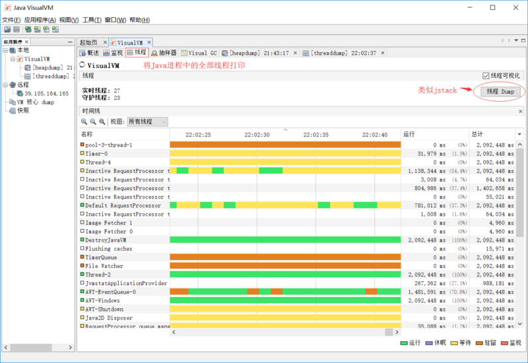The width and height of the screenshot is (528, 363).
Task: Select the Default RequestProcessor thread row
Action: 296,205
